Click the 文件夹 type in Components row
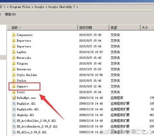Image resolution: width=154 pixels, height=136 pixels. pyautogui.click(x=115, y=35)
